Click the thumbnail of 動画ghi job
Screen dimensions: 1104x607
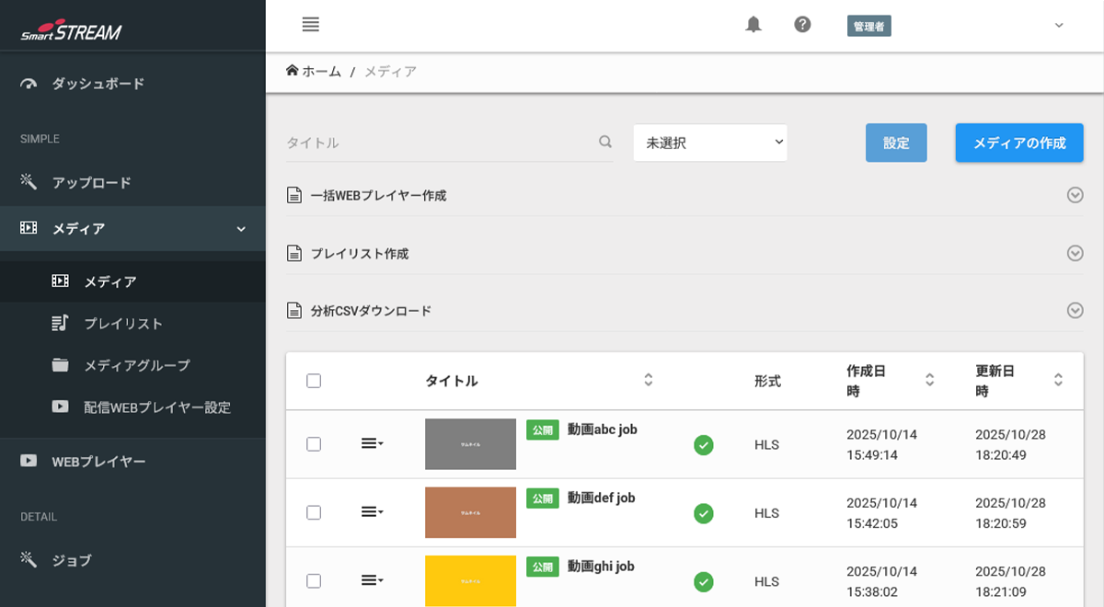(470, 581)
